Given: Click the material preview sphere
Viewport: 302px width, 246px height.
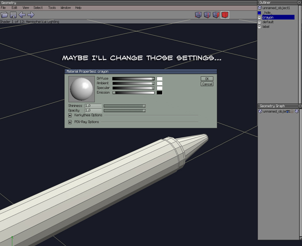Looking at the screenshot, I should pos(82,89).
